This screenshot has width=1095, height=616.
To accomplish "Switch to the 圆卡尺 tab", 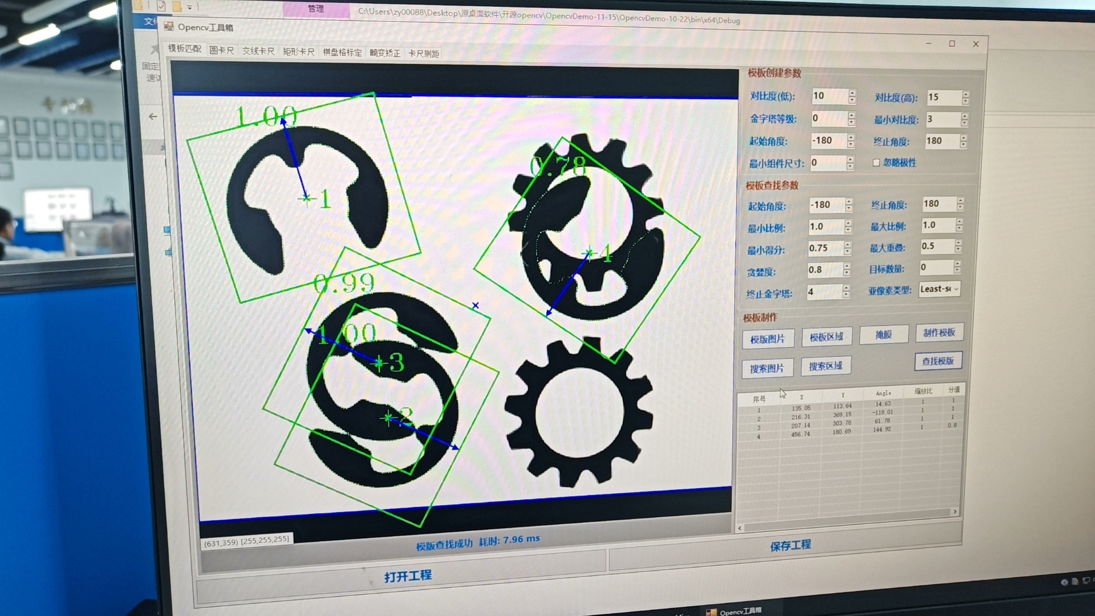I will click(221, 50).
